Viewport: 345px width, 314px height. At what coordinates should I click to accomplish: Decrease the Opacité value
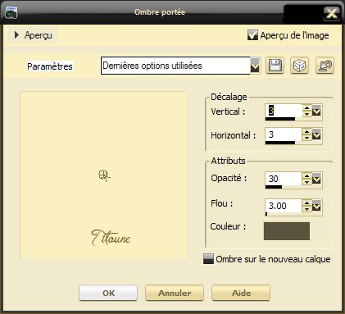tap(307, 182)
